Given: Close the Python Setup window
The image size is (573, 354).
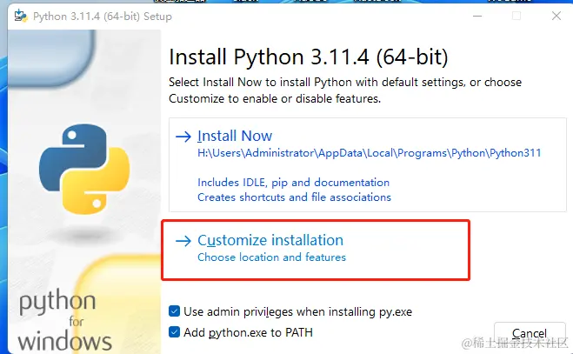Looking at the screenshot, I should pyautogui.click(x=556, y=16).
